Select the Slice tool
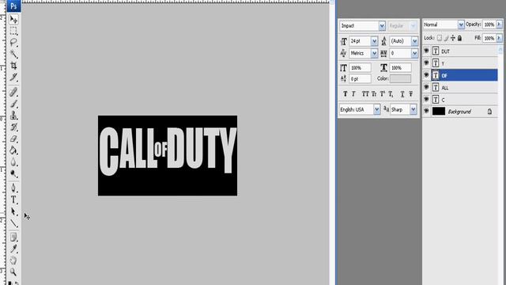Screen dimensions: 506x285 point(13,77)
